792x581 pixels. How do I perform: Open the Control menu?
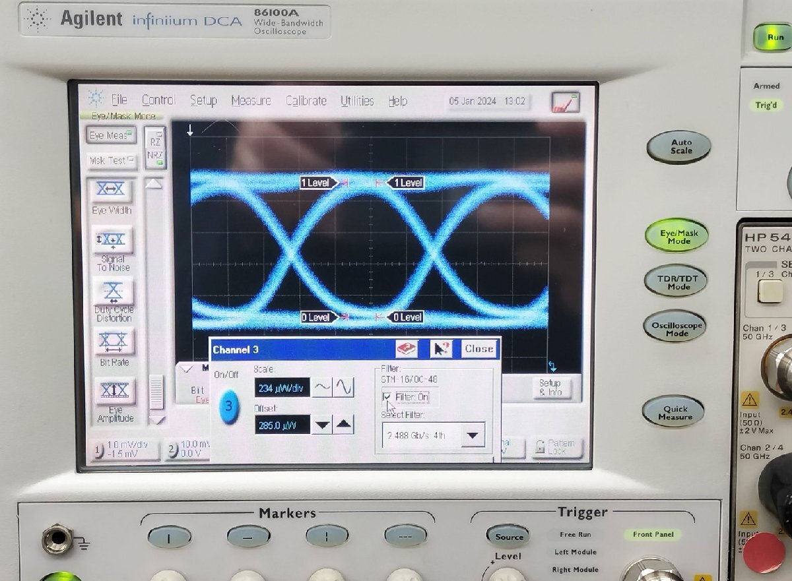click(158, 100)
